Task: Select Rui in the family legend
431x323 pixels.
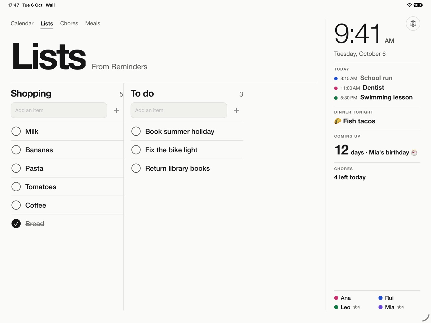Action: click(x=386, y=298)
